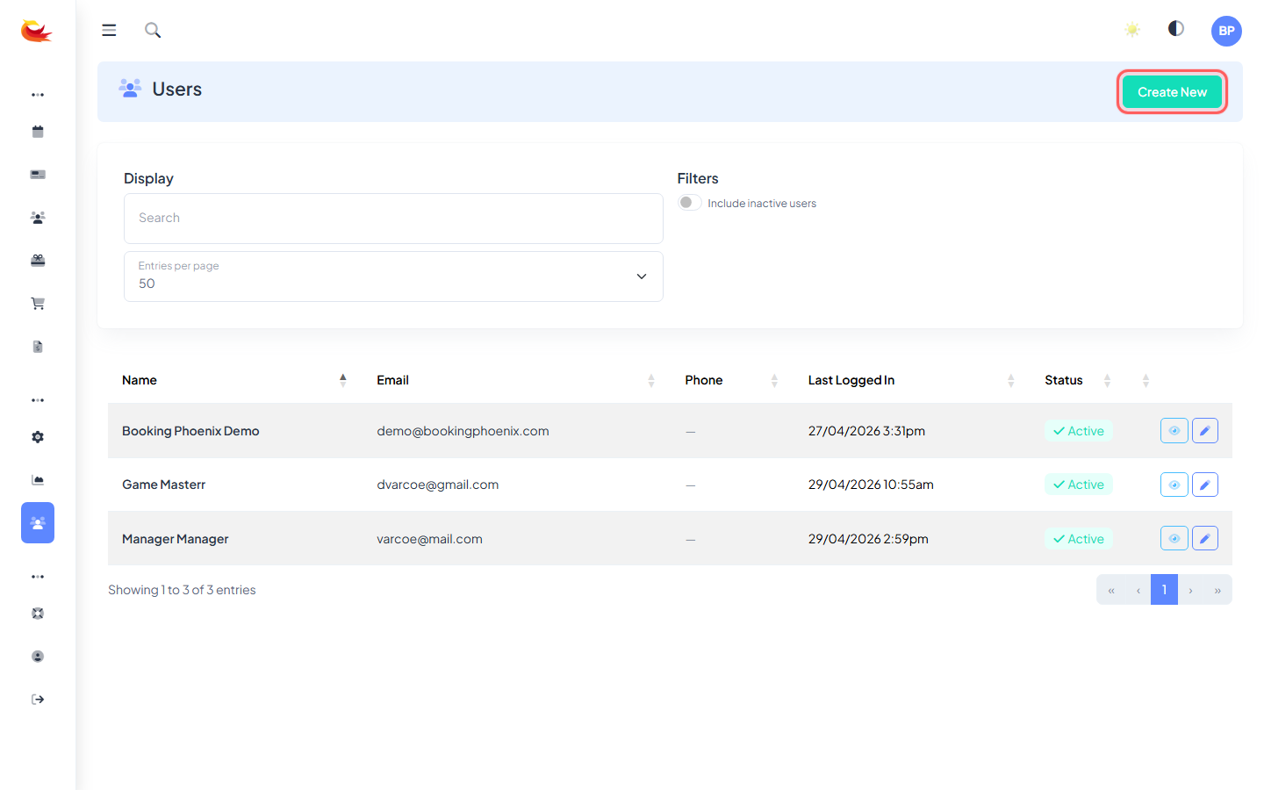Click name cell Game Masterr

point(163,485)
